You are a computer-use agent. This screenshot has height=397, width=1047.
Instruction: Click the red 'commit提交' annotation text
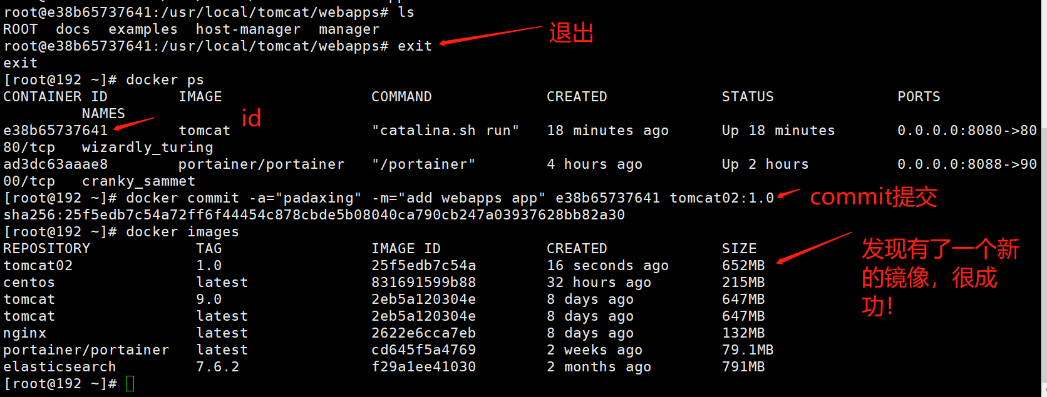click(873, 197)
